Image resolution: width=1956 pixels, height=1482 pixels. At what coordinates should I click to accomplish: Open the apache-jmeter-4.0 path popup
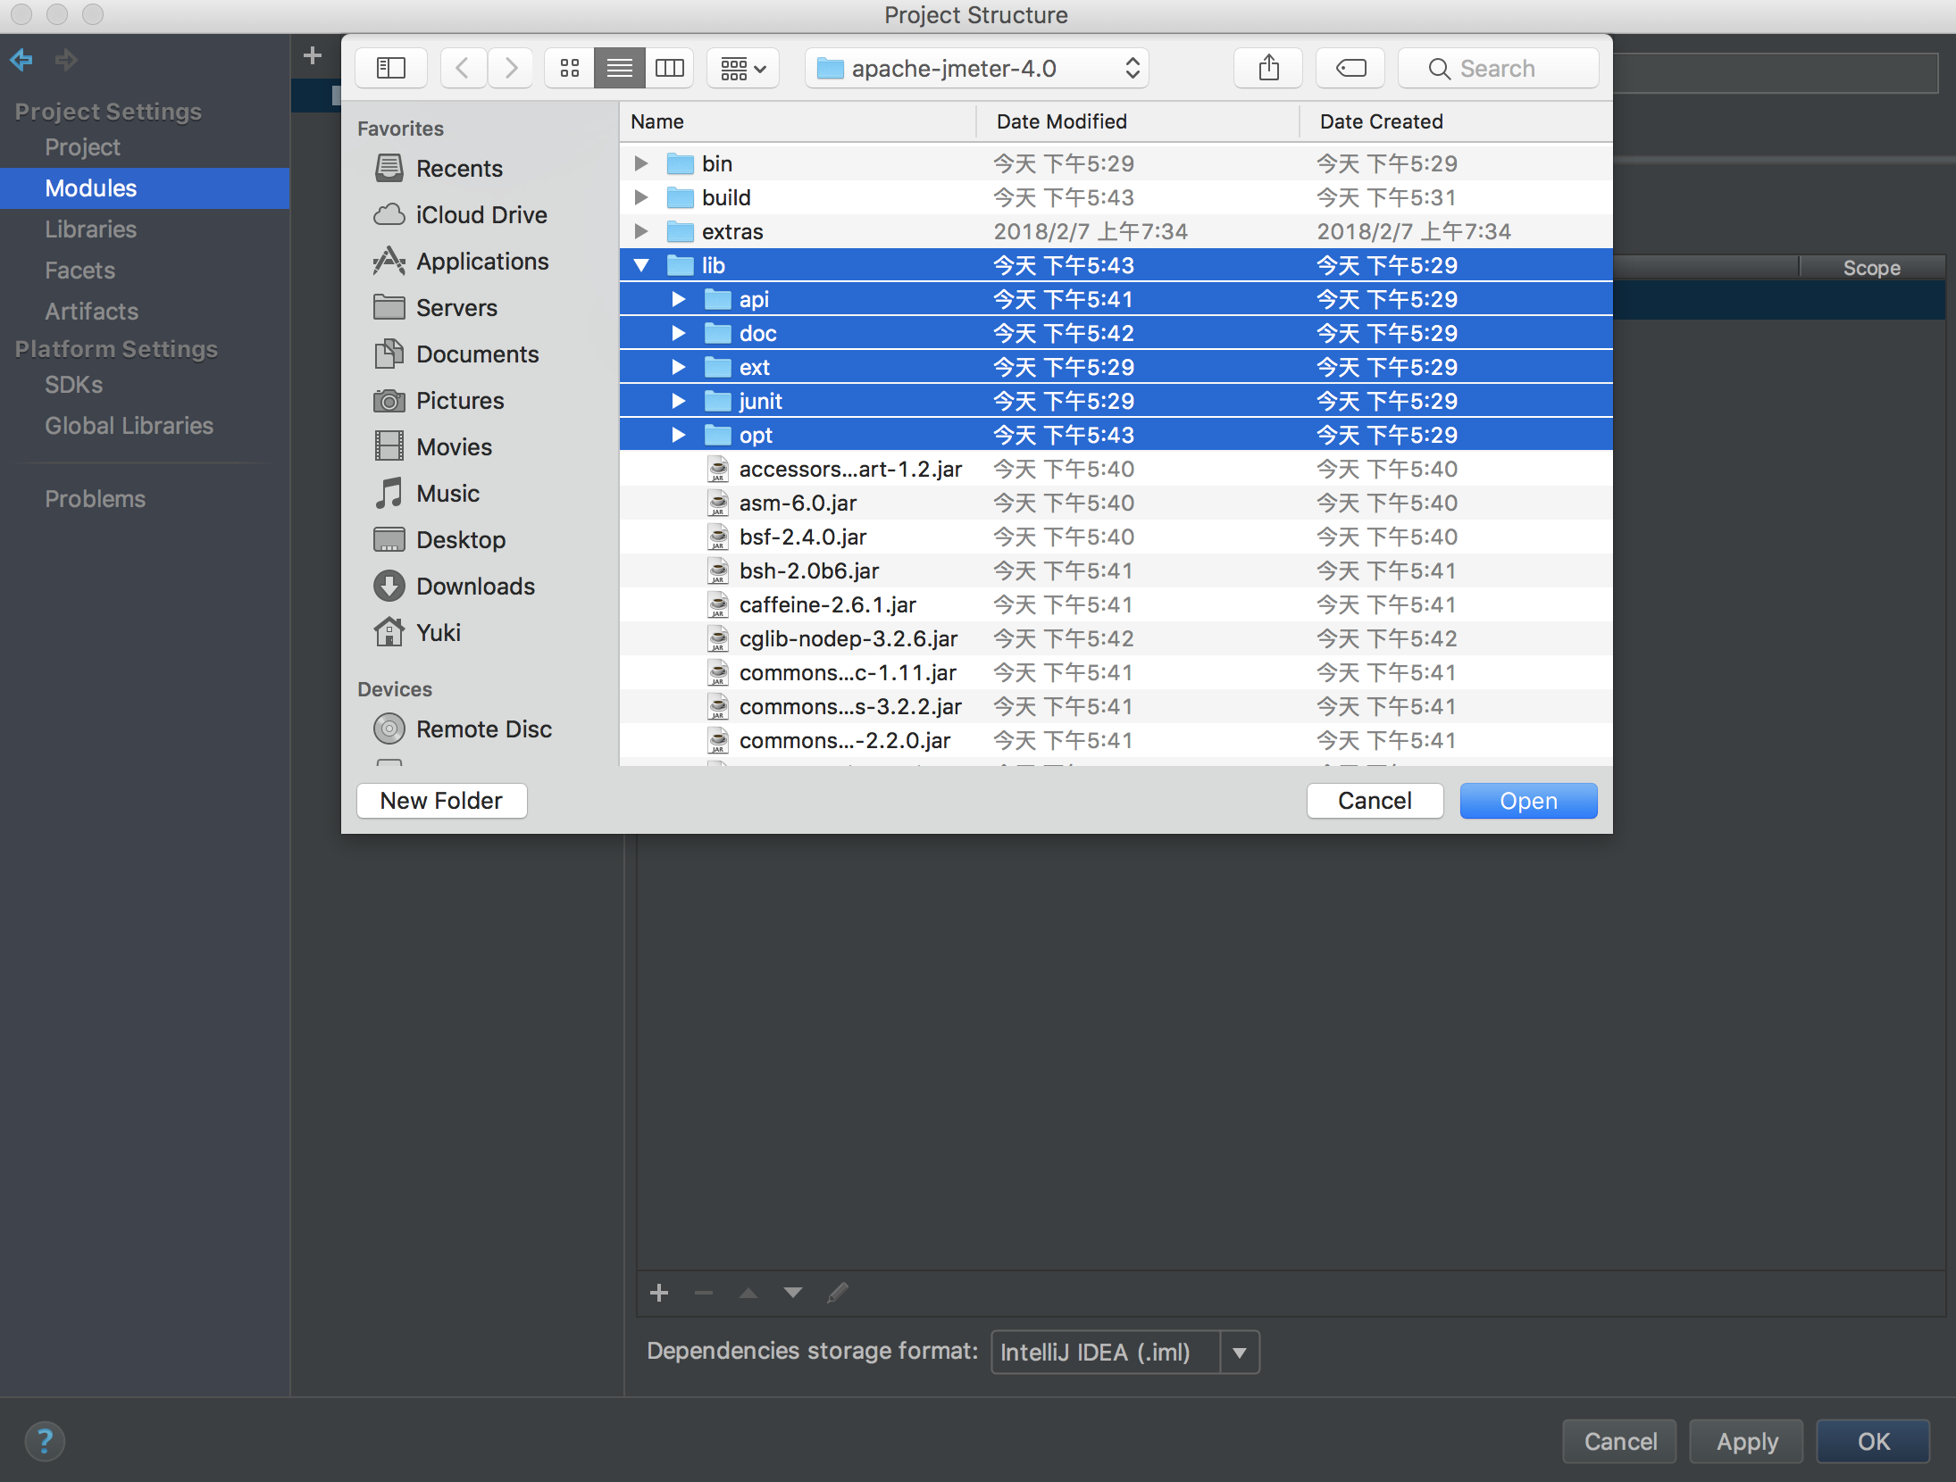[977, 68]
